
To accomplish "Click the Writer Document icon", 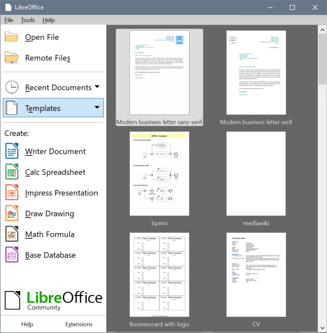I will (12, 151).
